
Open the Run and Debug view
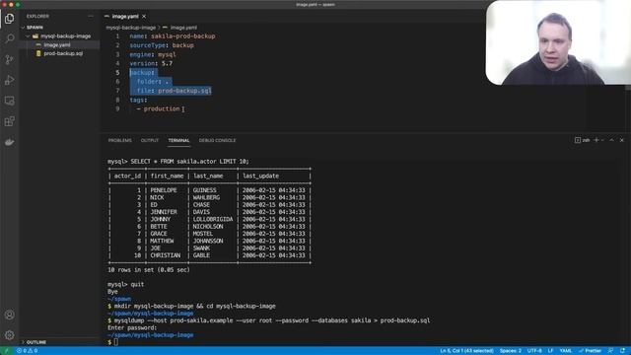click(9, 80)
